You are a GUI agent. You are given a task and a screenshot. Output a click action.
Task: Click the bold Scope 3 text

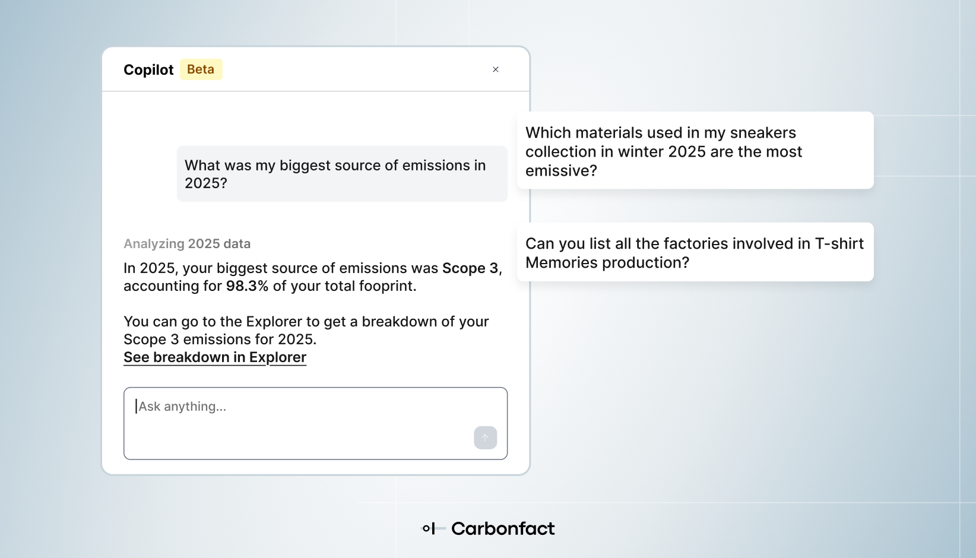[x=470, y=268]
